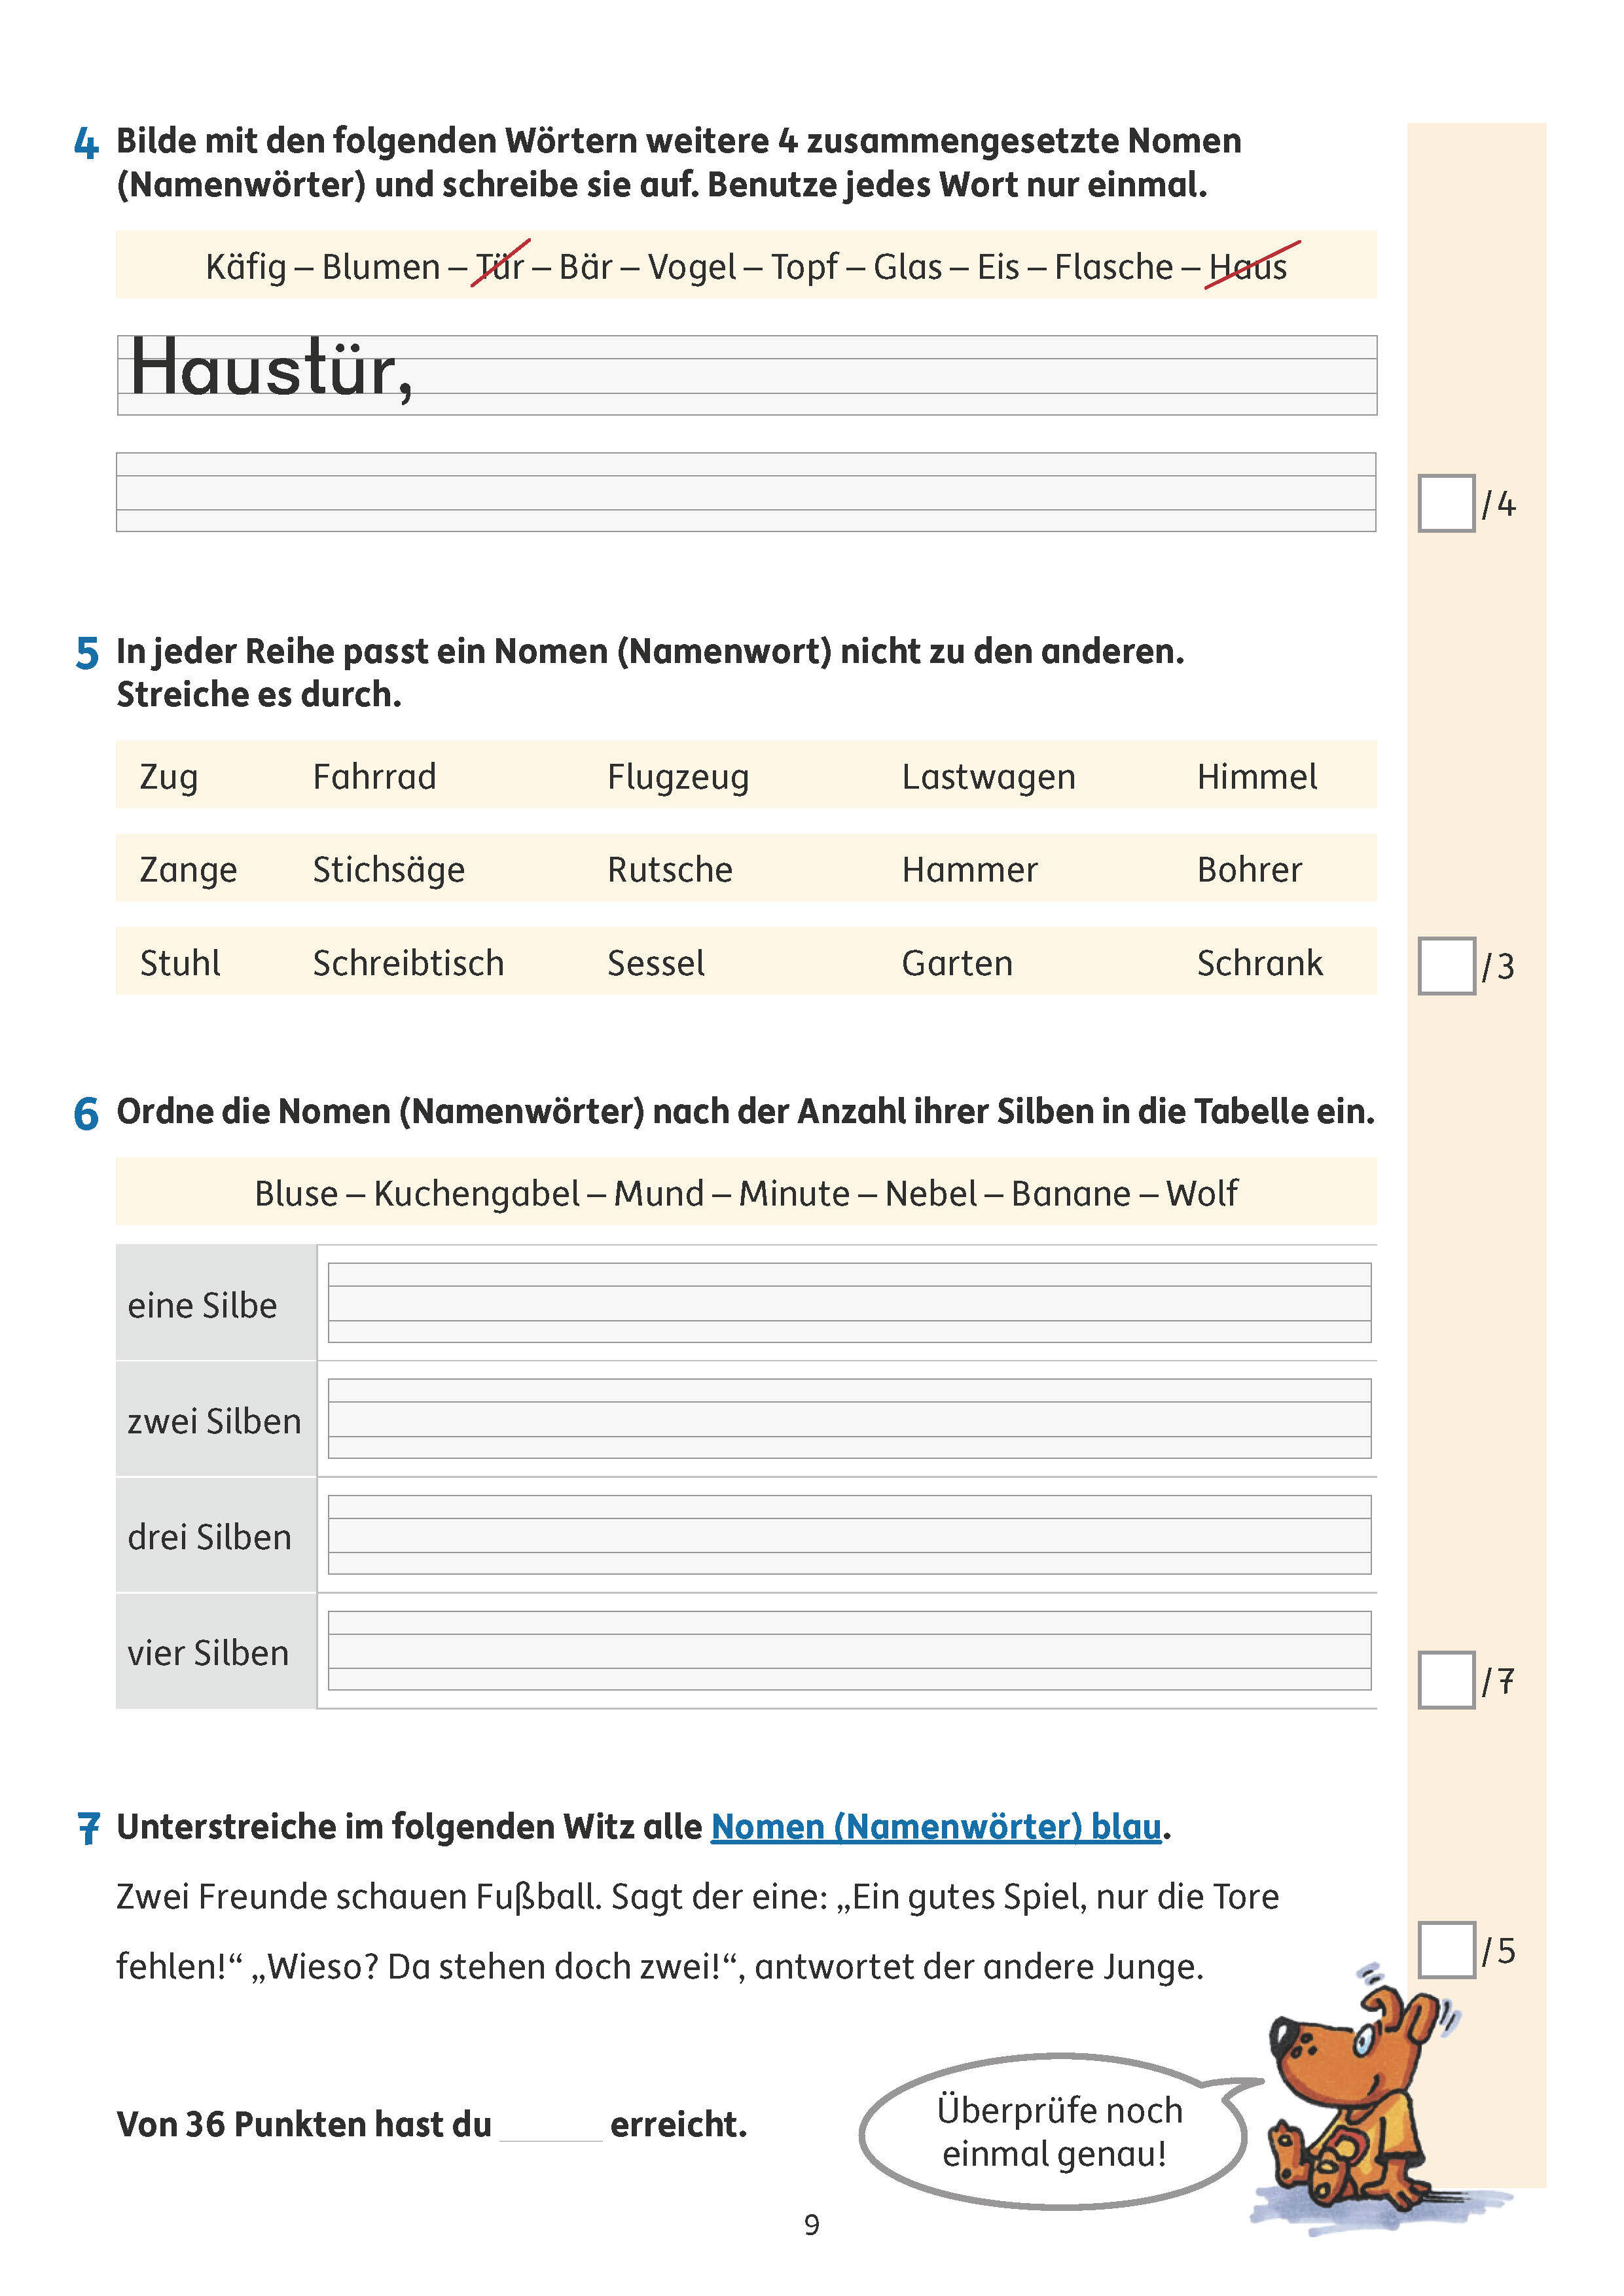Viewport: 1624px width, 2296px height.
Task: Click the writing line for 'eine Silbe'
Action: (849, 1303)
